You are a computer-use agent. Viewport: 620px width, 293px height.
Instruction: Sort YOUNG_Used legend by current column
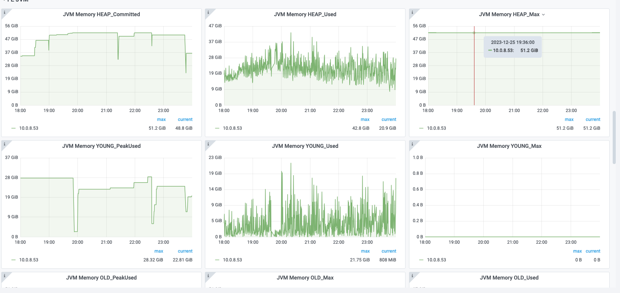point(389,251)
